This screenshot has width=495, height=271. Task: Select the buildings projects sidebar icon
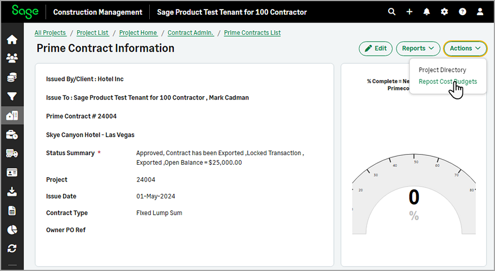(12, 115)
